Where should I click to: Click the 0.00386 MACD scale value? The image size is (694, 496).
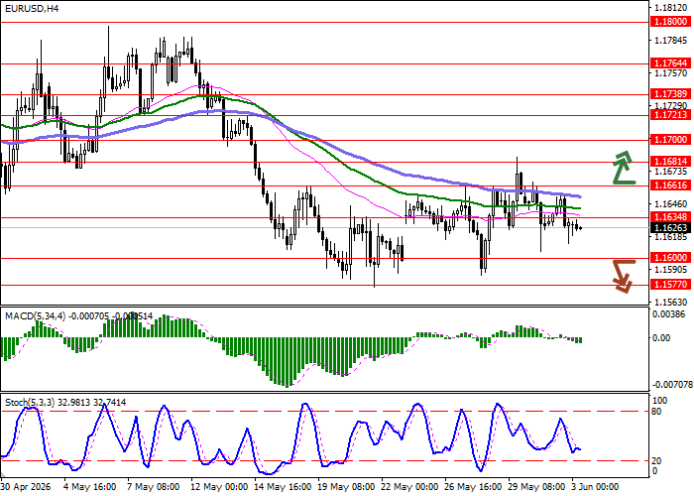(670, 314)
